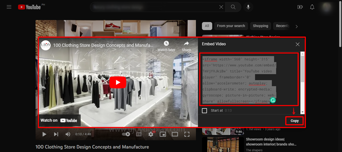Click the search magnifier button
Image resolution: width=342 pixels, height=152 pixels.
tap(233, 7)
